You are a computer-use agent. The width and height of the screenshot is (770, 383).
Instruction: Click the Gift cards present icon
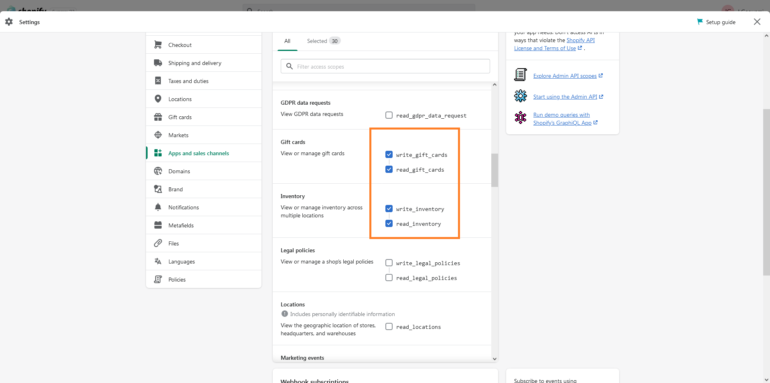(158, 117)
